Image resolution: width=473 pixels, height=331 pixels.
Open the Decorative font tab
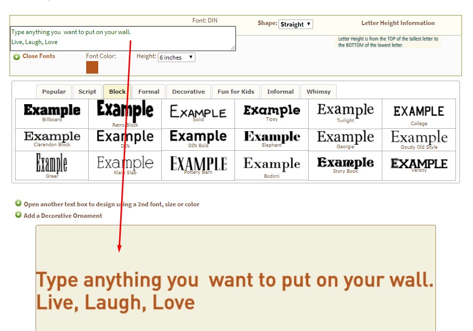[188, 92]
